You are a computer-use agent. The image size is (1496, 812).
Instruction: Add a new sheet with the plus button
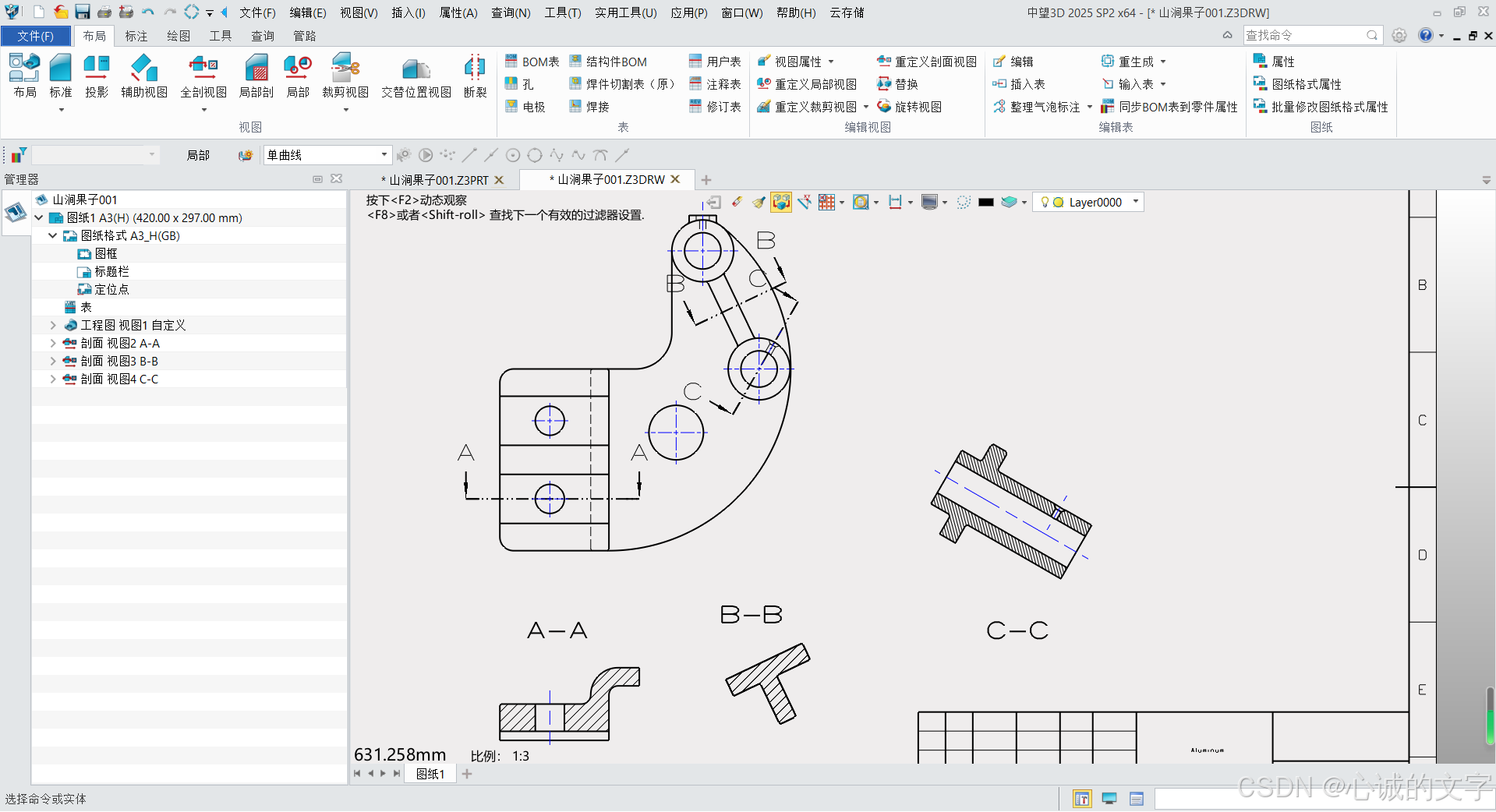(x=467, y=774)
